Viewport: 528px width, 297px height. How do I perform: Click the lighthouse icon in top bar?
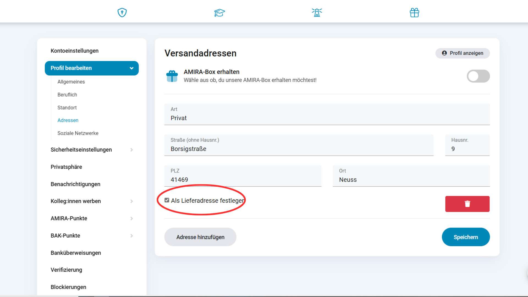click(x=317, y=12)
